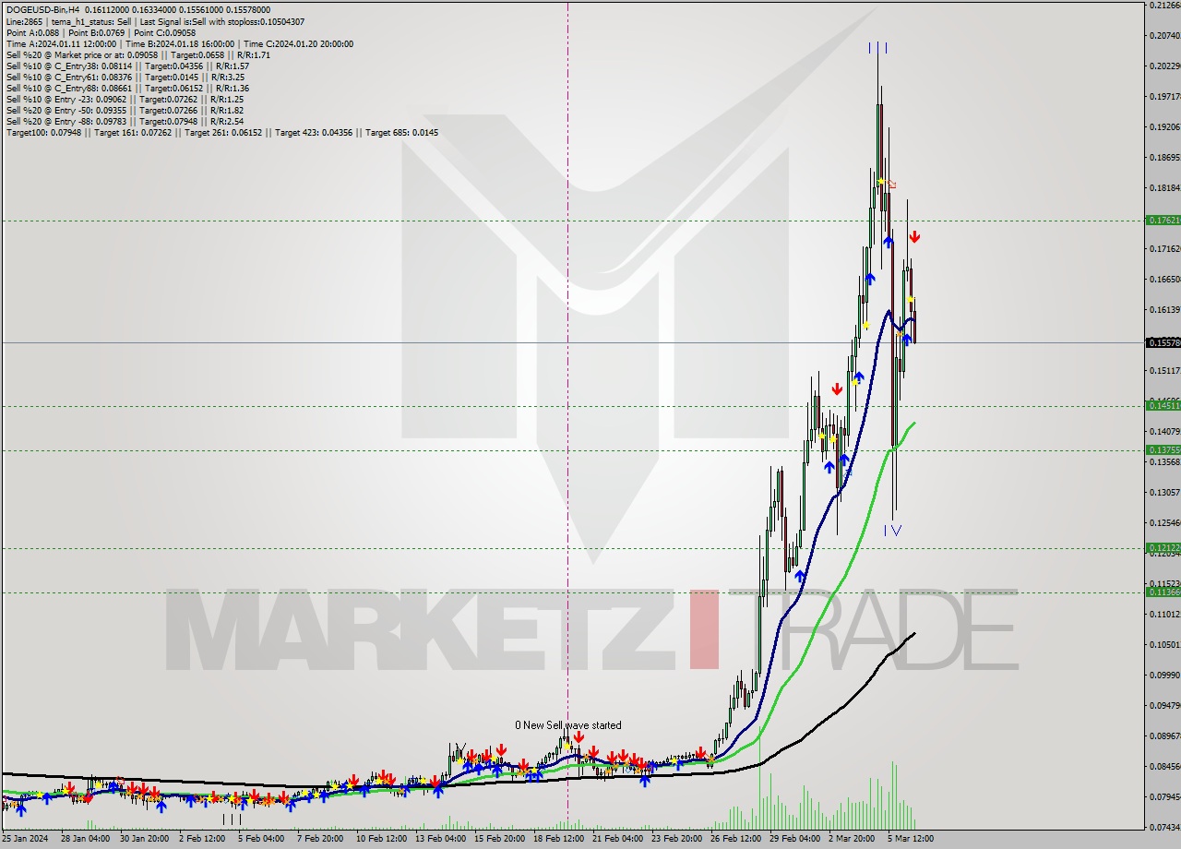
Task: Click the 0.20229 price axis label
Action: click(1164, 66)
